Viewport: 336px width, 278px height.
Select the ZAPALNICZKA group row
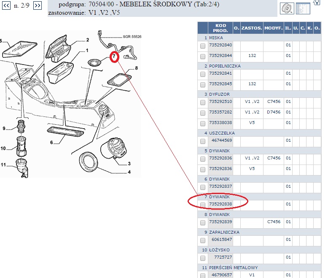coord(259,232)
